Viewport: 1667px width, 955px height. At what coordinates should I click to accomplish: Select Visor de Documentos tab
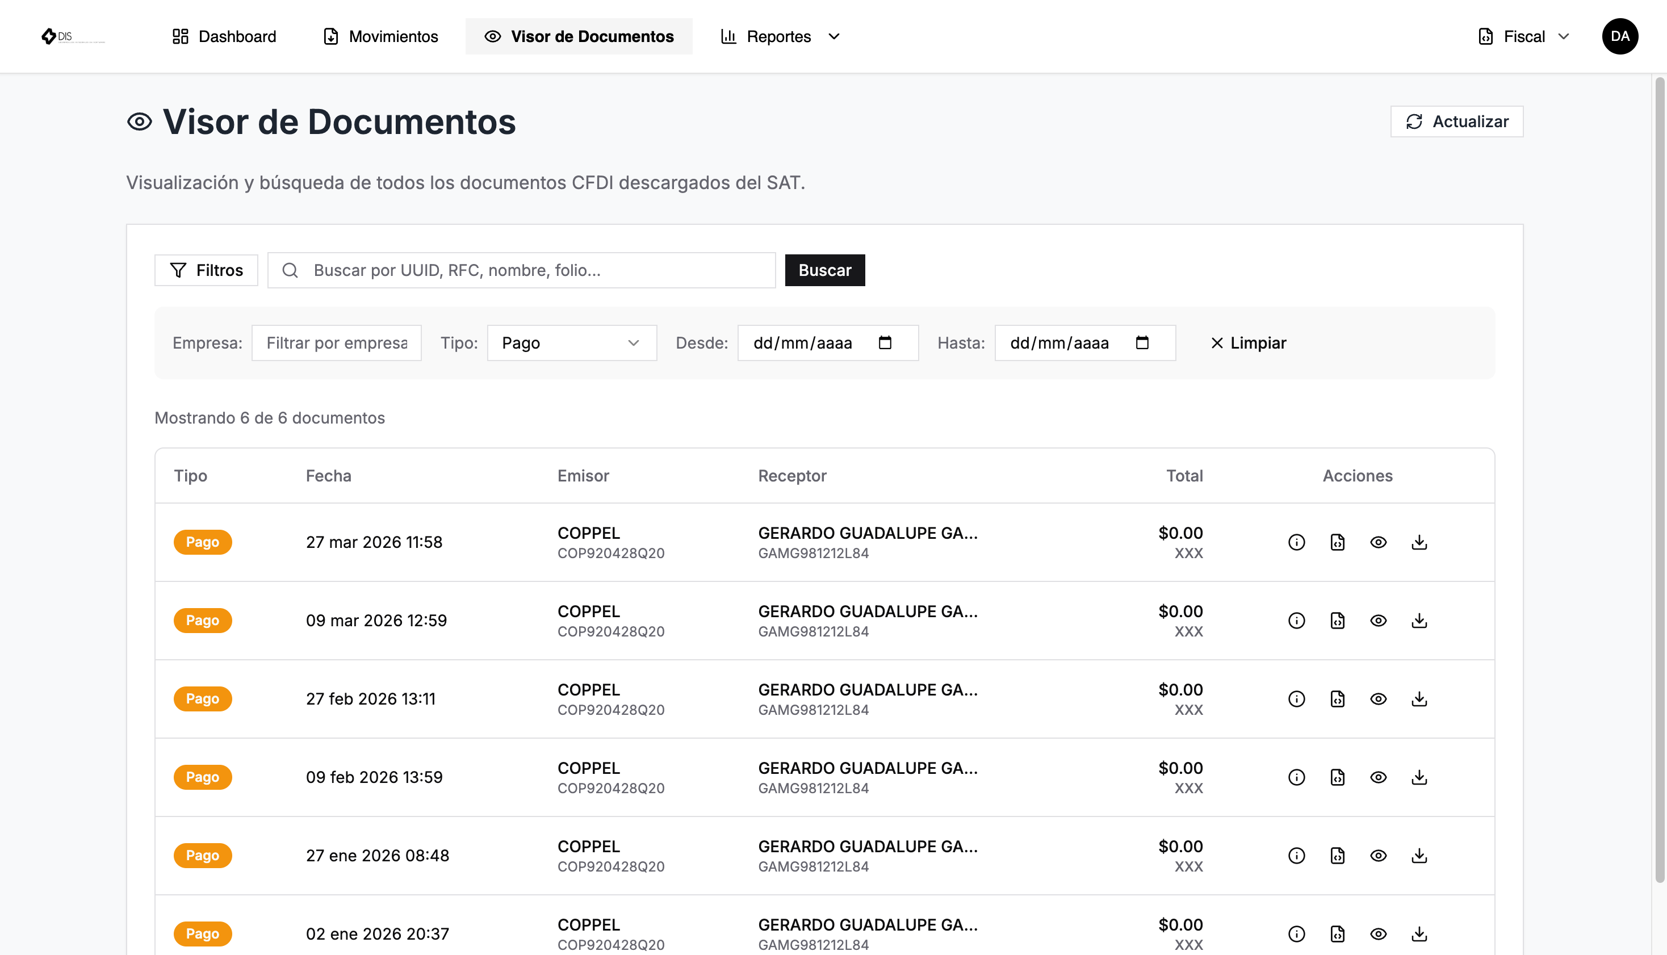tap(579, 36)
